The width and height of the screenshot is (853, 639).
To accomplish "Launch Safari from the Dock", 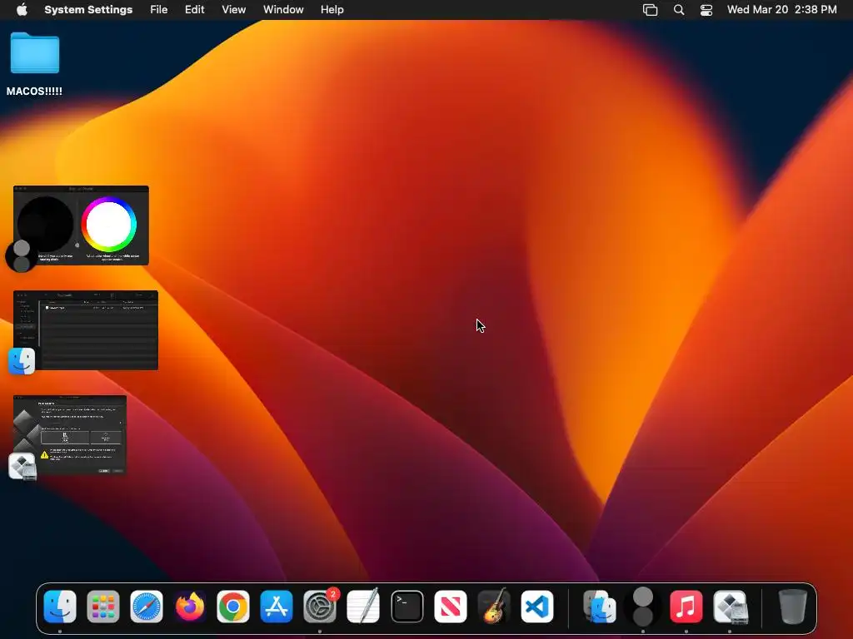I will 147,607.
